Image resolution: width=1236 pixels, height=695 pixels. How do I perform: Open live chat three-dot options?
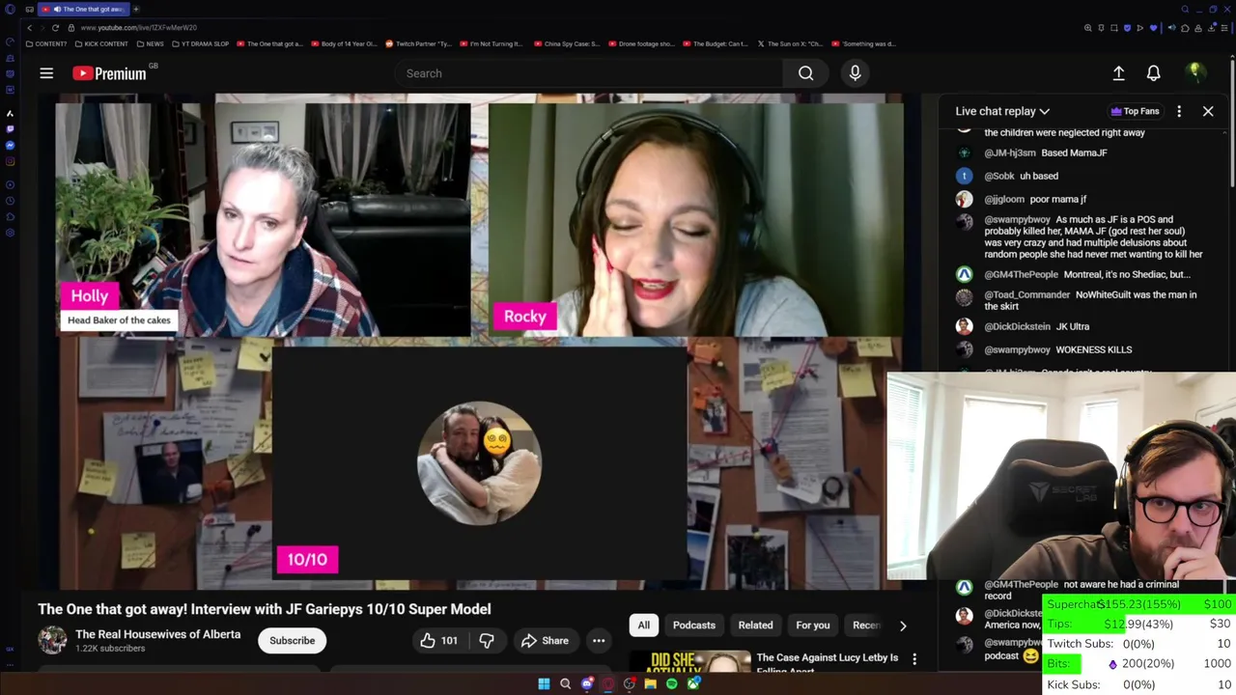[1179, 111]
